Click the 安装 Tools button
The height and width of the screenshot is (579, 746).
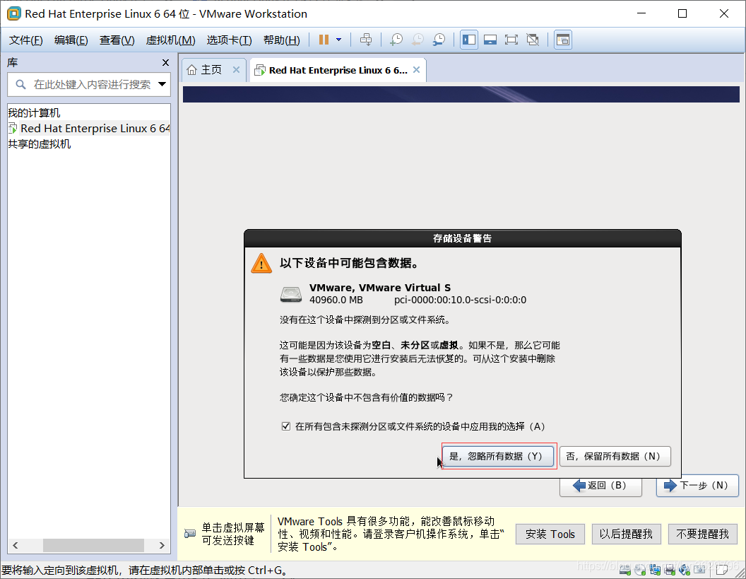pos(550,534)
